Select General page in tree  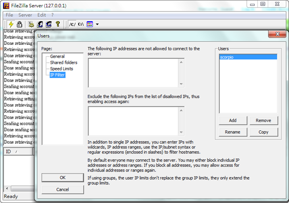pos(57,56)
